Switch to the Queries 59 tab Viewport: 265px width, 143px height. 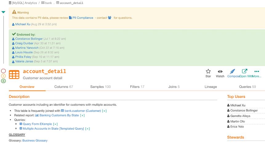click(247, 87)
